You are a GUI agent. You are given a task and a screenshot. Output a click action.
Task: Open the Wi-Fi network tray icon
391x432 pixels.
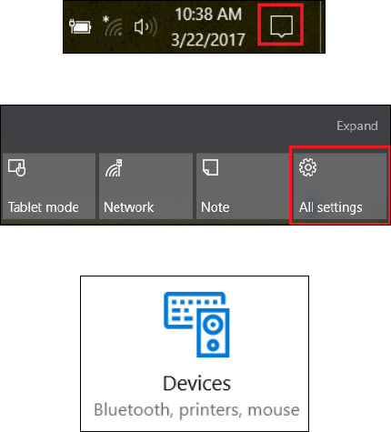113,26
